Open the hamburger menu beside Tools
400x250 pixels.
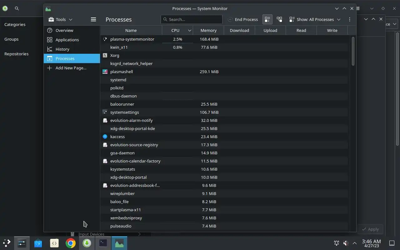(x=93, y=19)
